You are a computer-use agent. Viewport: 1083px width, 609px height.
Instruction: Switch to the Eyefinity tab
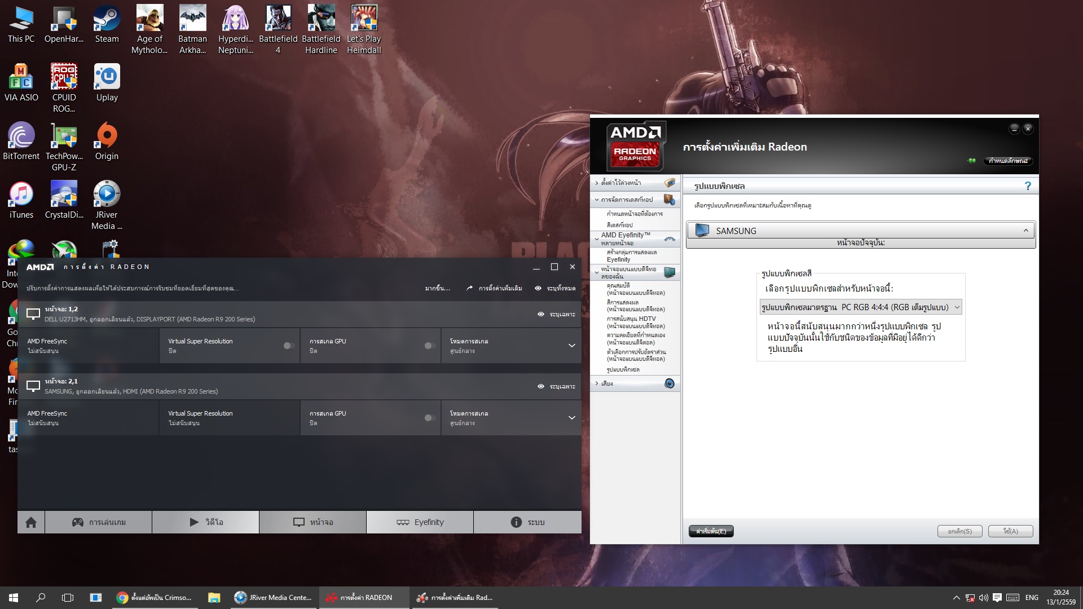click(x=420, y=522)
